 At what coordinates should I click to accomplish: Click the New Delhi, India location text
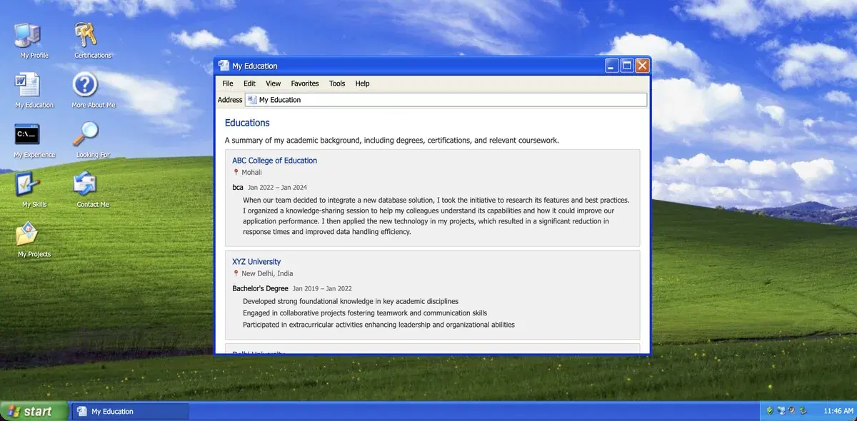pyautogui.click(x=267, y=273)
